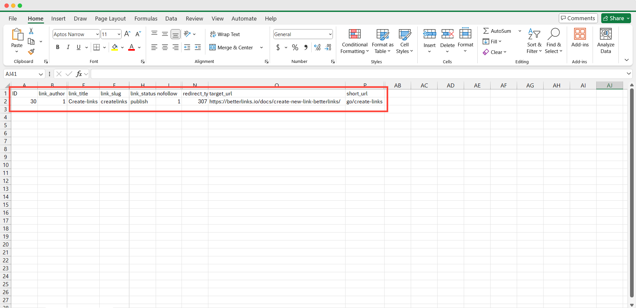Image resolution: width=636 pixels, height=308 pixels.
Task: Open the Comments panel
Action: tap(578, 18)
